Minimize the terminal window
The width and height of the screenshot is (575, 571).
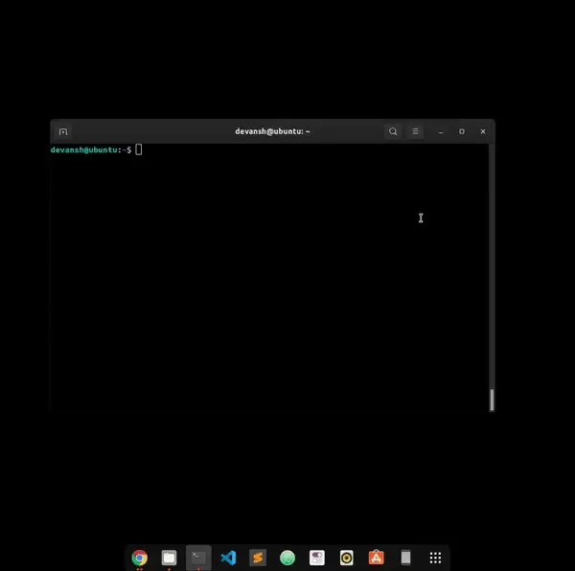coord(441,131)
